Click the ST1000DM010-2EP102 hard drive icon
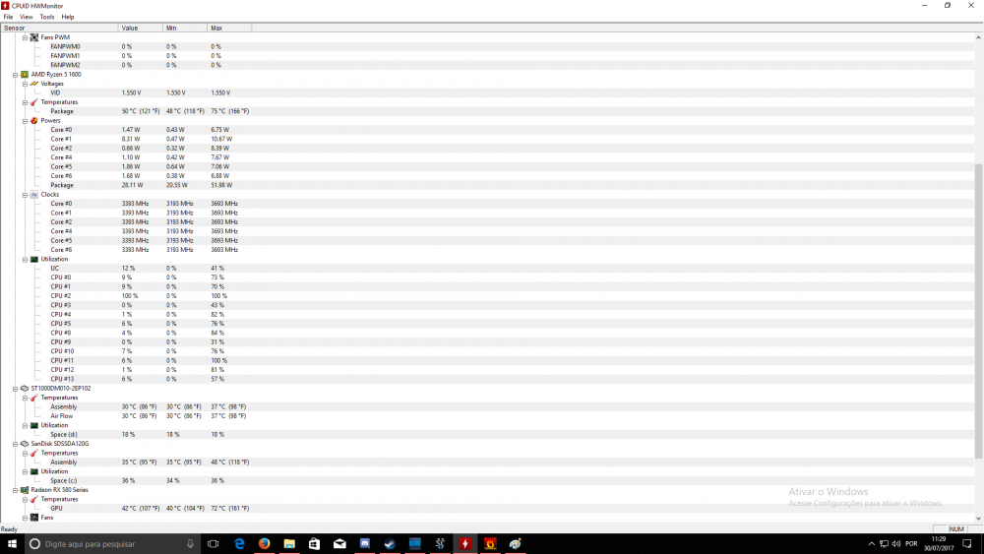The height and width of the screenshot is (554, 984). pos(25,389)
